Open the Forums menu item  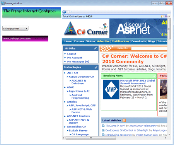pyautogui.click(x=79, y=41)
